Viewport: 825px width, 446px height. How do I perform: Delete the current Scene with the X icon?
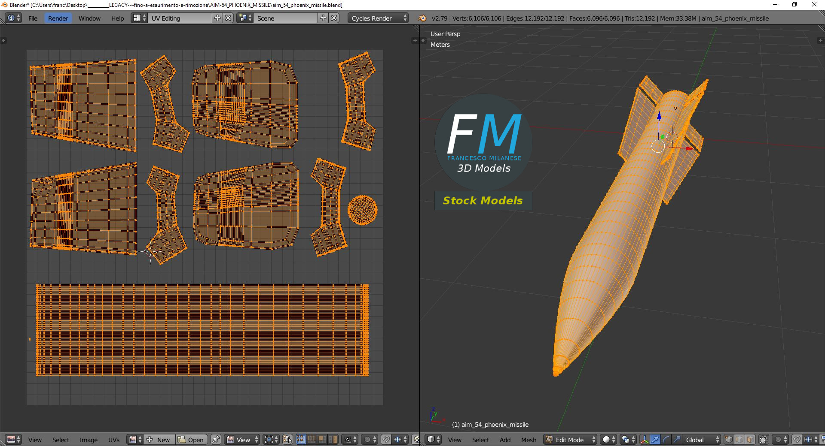pos(334,18)
